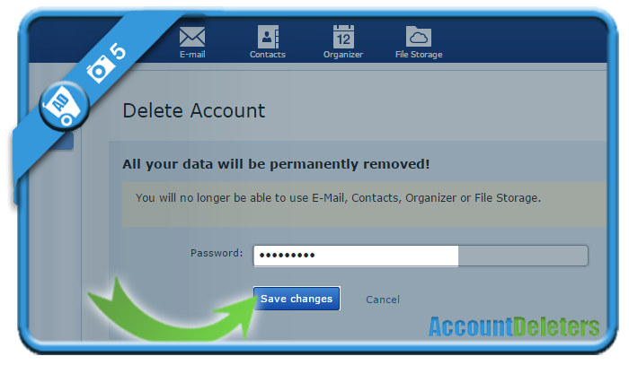Open the E-mail envelope icon
The height and width of the screenshot is (365, 629).
tap(192, 37)
